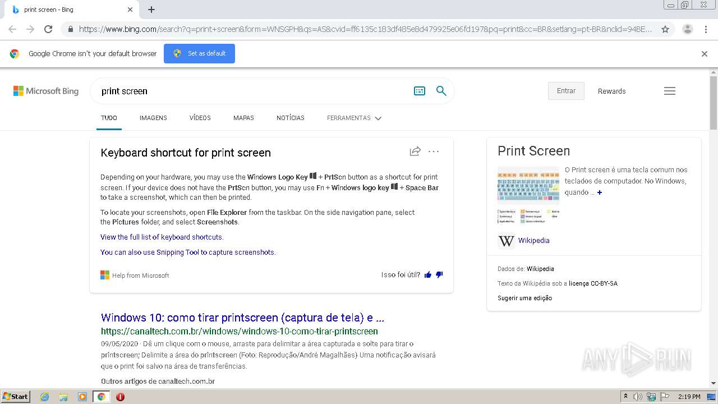Open the Rewards link
The width and height of the screenshot is (718, 404).
point(611,91)
